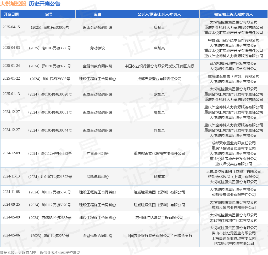Click plaintiff 成都天泉置业有限责任公司 in 2025-01-22 row
This screenshot has width=268, height=255.
[x=159, y=79]
